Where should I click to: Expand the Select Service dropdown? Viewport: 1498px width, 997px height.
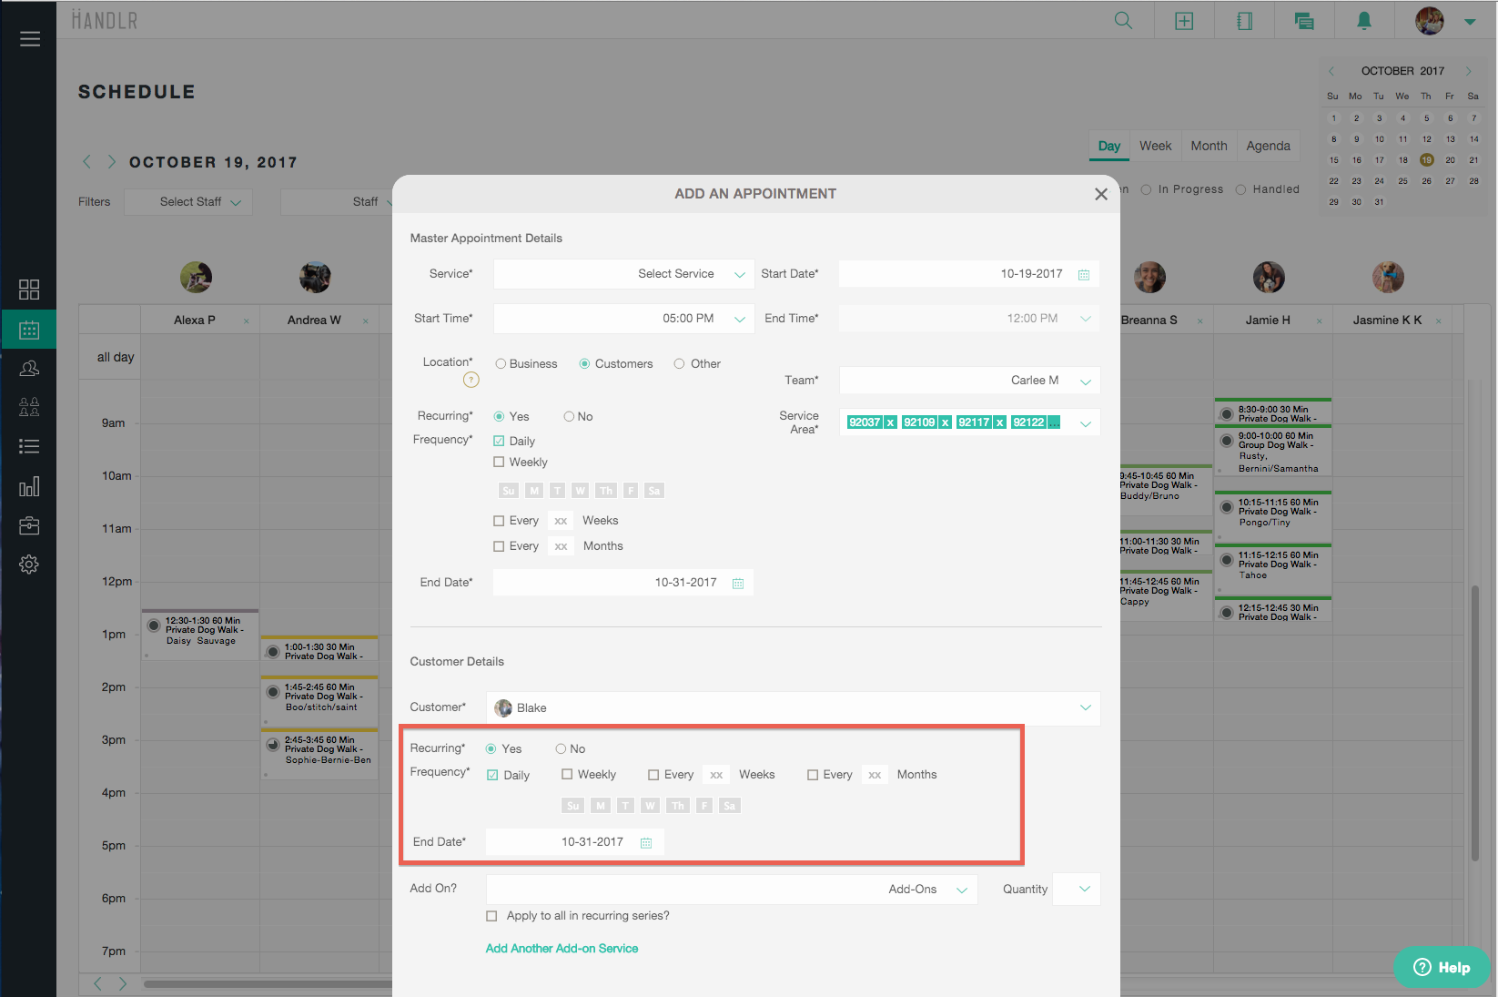739,274
